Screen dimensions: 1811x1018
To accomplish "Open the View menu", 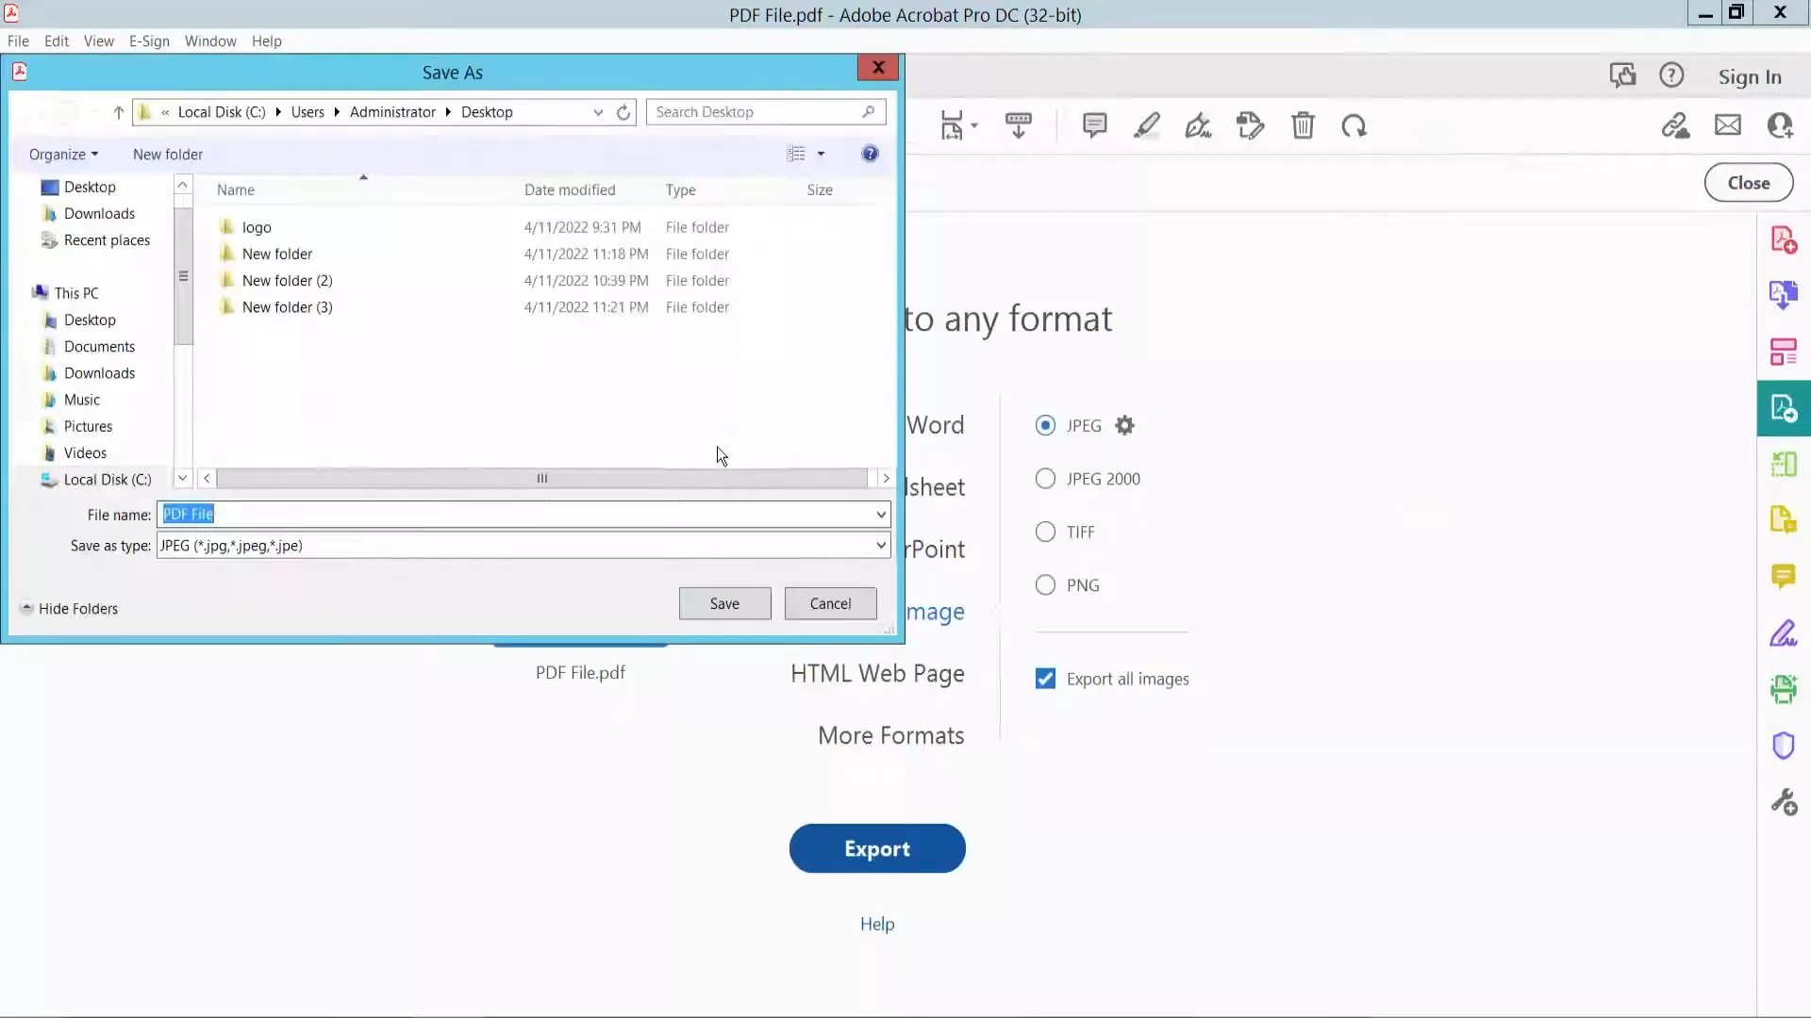I will (x=98, y=41).
